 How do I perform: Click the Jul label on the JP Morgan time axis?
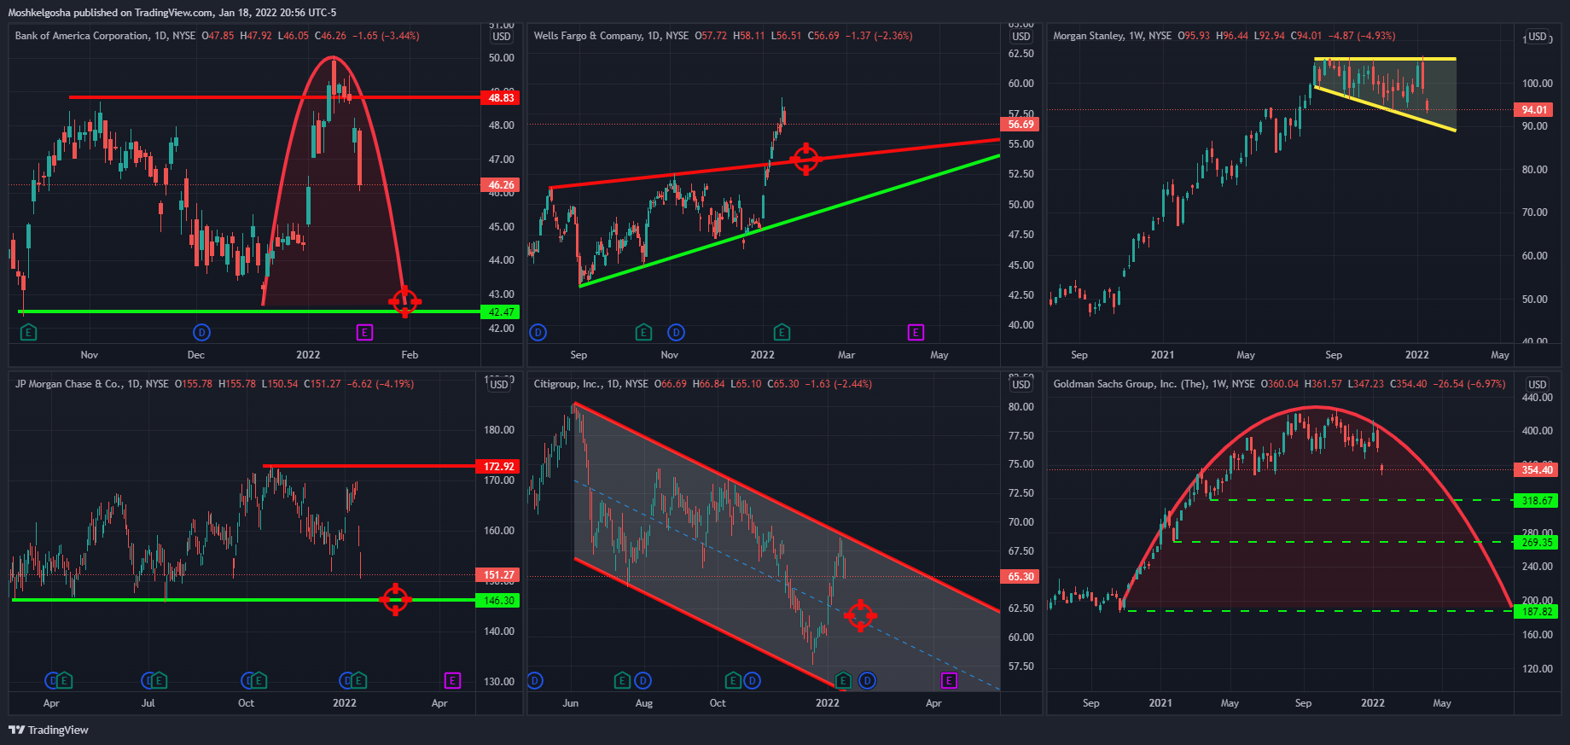tap(148, 703)
